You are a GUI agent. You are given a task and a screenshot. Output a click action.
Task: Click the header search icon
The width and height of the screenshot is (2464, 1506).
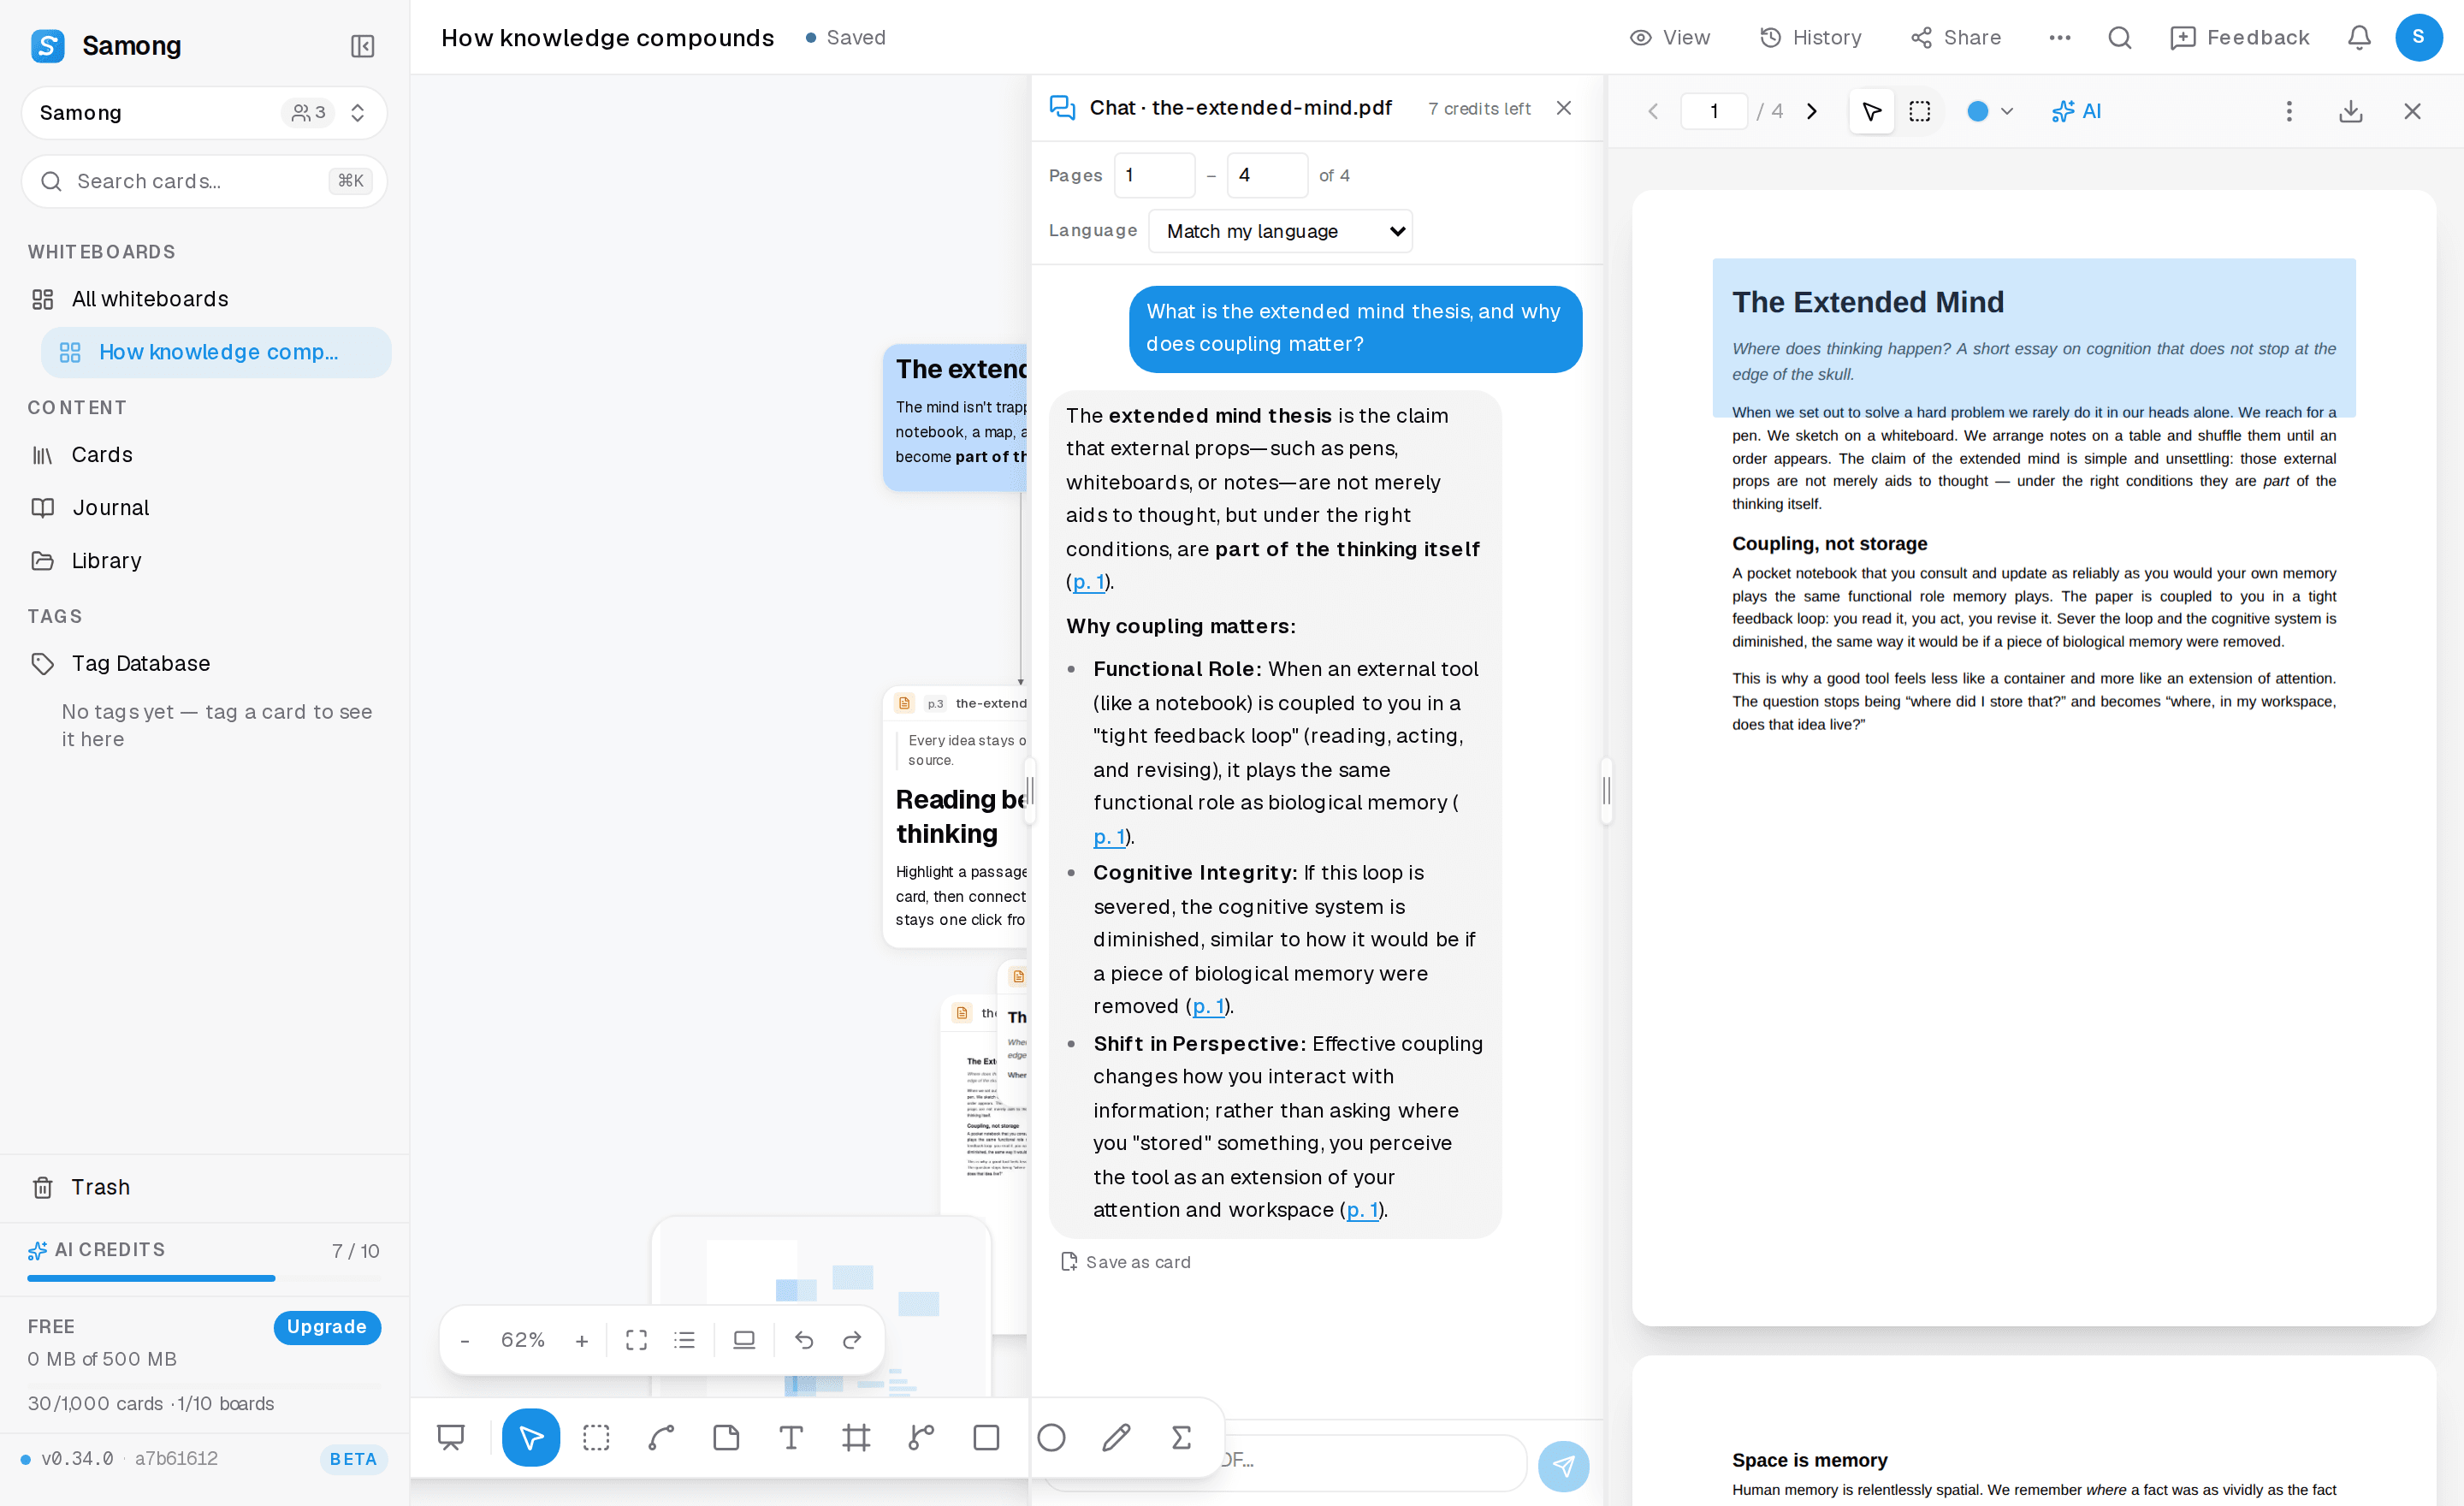pos(2120,38)
